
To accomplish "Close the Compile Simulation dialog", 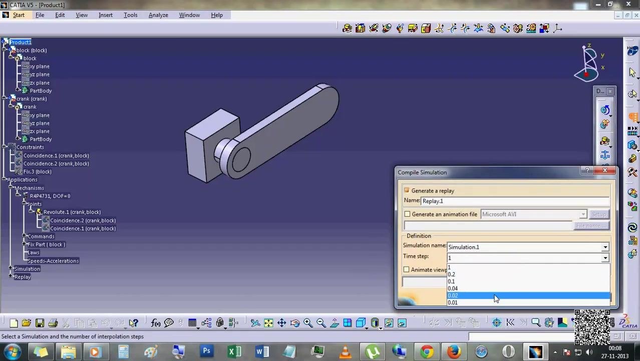I will [x=605, y=171].
